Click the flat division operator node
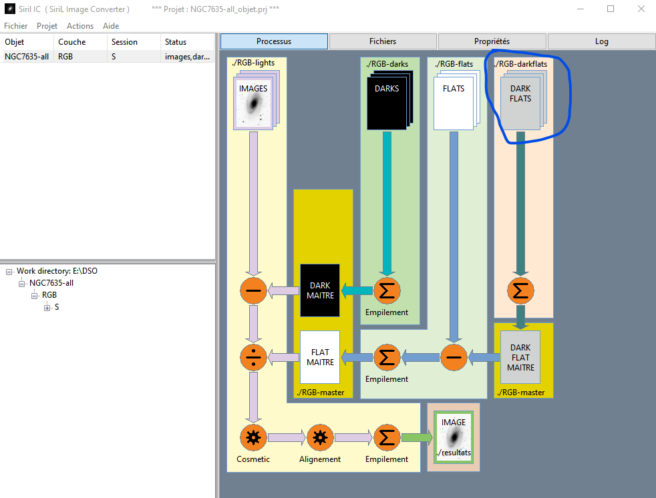Screen dimensions: 656x498 [x=253, y=358]
